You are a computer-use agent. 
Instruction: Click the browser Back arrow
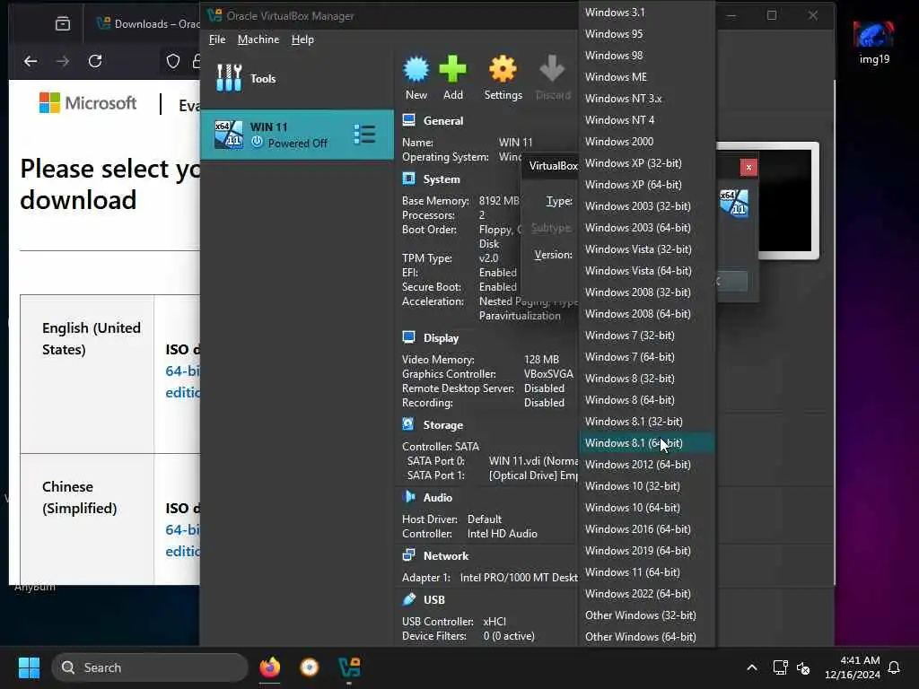[x=31, y=61]
